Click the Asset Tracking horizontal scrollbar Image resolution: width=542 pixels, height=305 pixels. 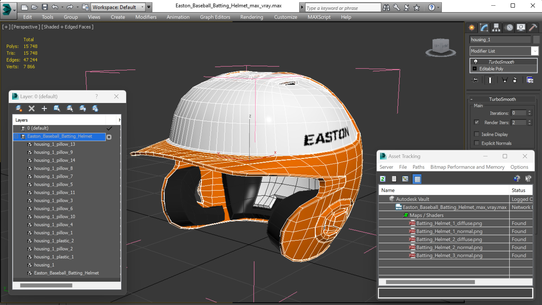[430, 282]
